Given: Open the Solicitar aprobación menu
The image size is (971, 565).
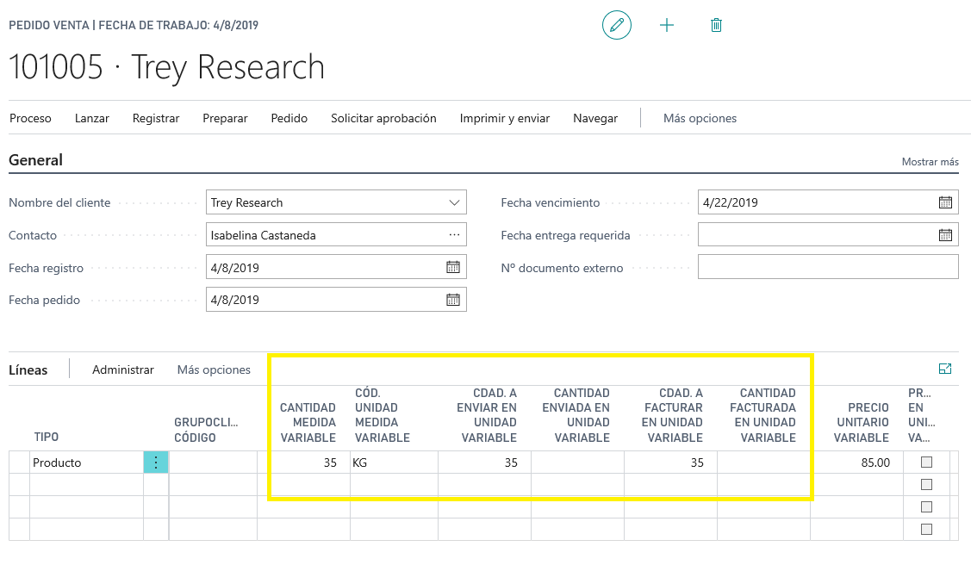Looking at the screenshot, I should 383,118.
